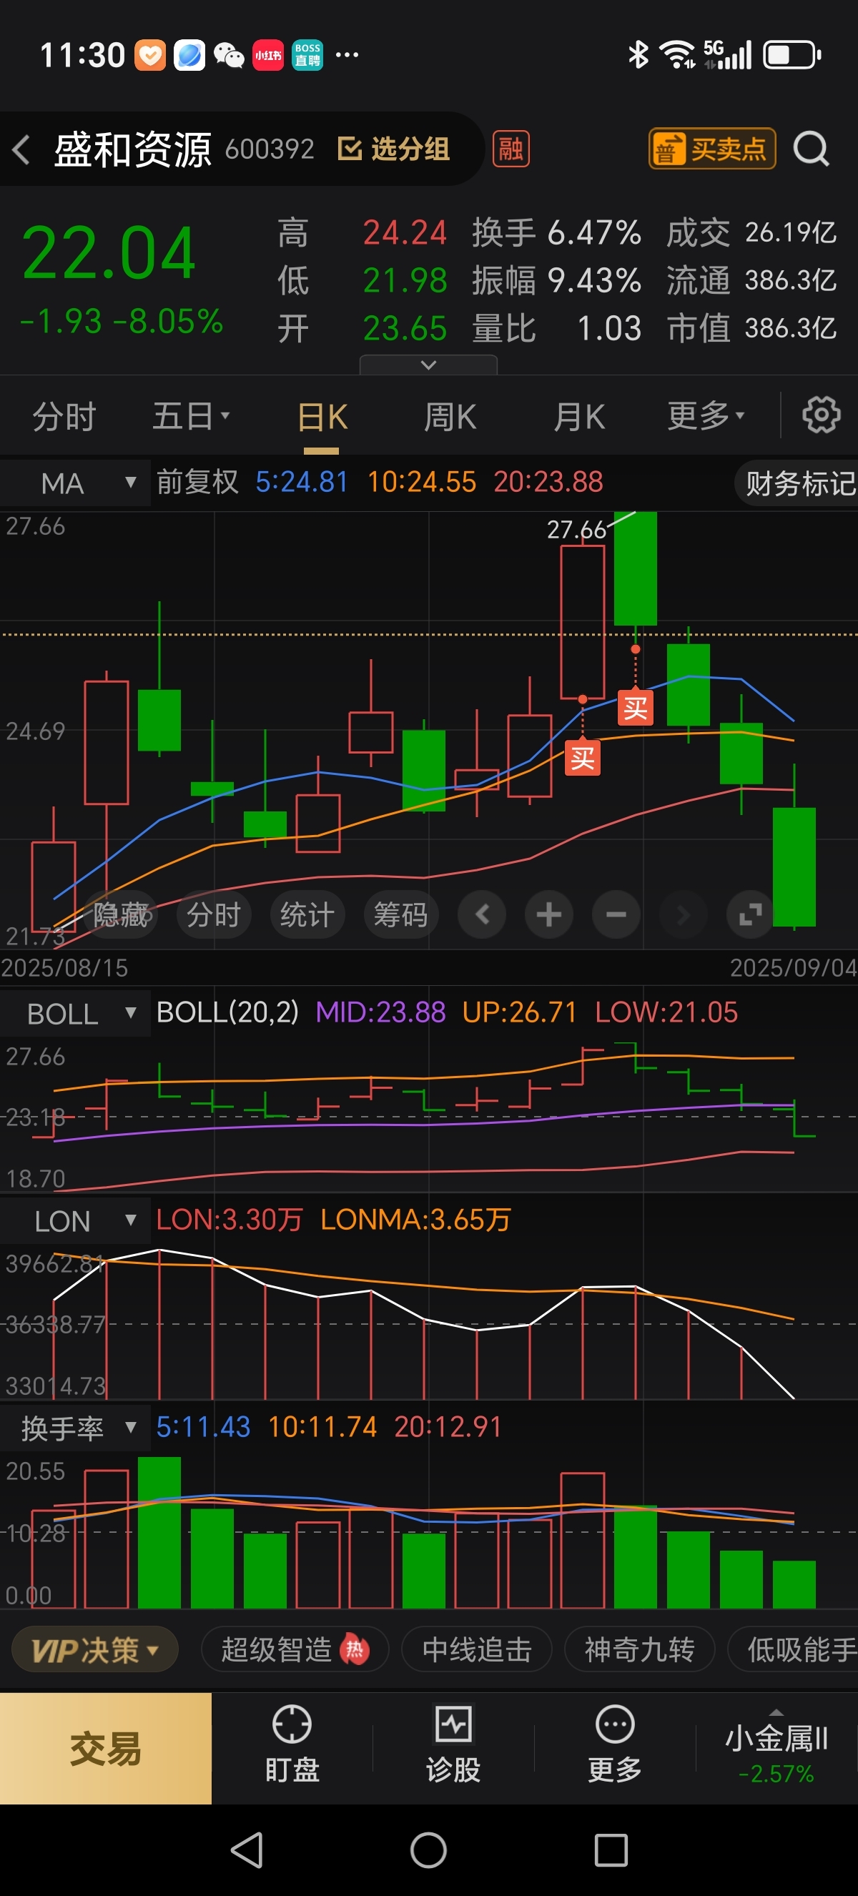Open the search magnifier icon
This screenshot has width=858, height=1896.
(x=810, y=149)
